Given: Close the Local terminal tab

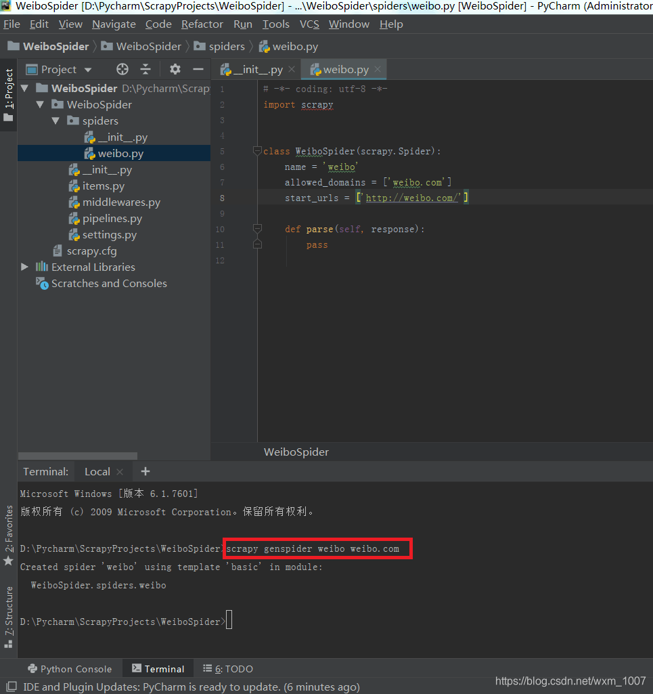Looking at the screenshot, I should click(120, 472).
